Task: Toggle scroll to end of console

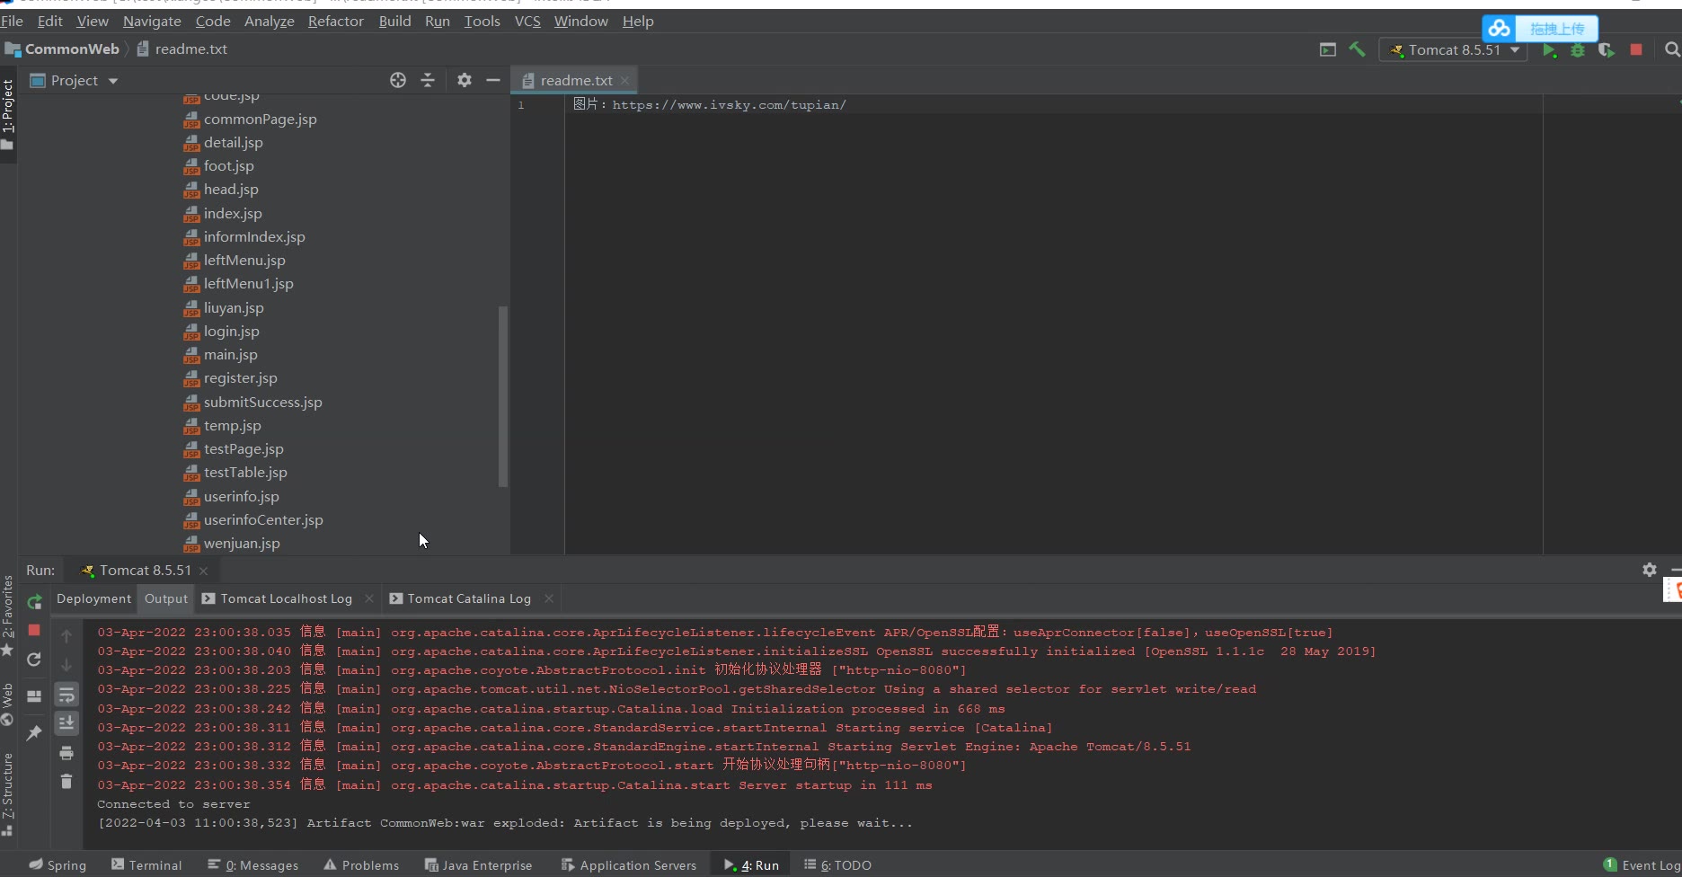Action: [66, 723]
